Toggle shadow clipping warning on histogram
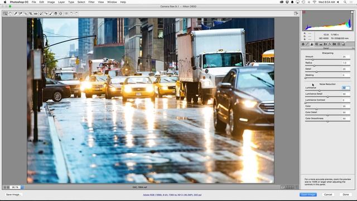This screenshot has height=201, width=357. pos(304,12)
